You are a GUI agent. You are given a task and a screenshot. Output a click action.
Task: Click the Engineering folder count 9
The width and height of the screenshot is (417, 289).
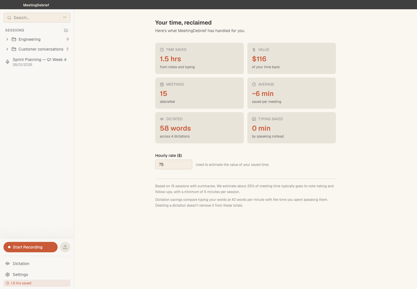[67, 39]
